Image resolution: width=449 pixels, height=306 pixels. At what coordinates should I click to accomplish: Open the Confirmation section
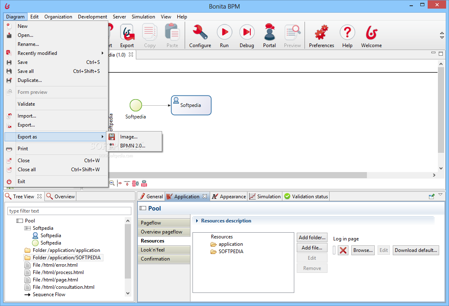pos(164,259)
